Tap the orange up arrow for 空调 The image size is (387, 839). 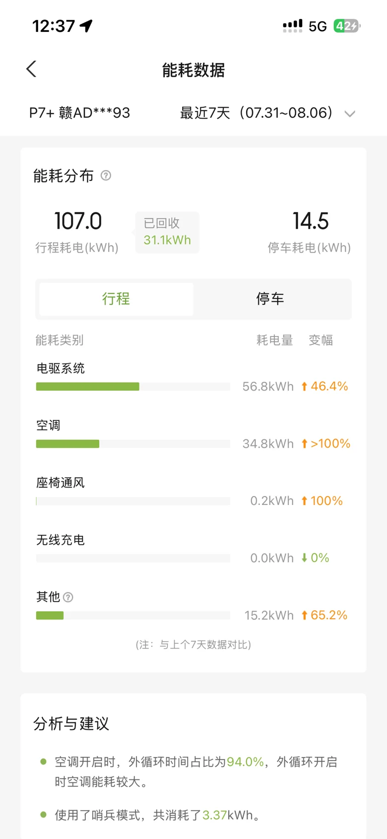[305, 443]
